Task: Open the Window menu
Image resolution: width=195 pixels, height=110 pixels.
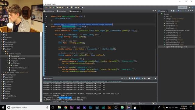Action: [48, 4]
